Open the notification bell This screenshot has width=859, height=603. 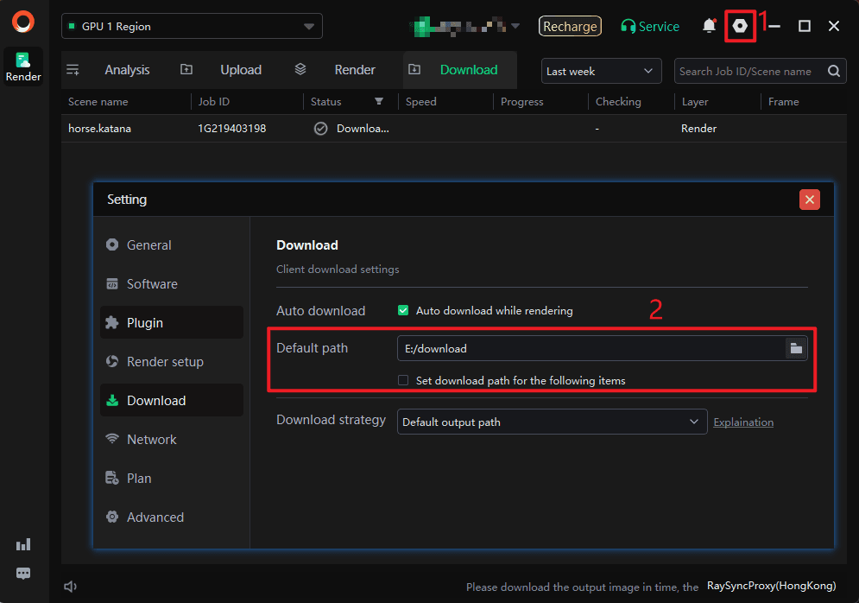pos(709,26)
